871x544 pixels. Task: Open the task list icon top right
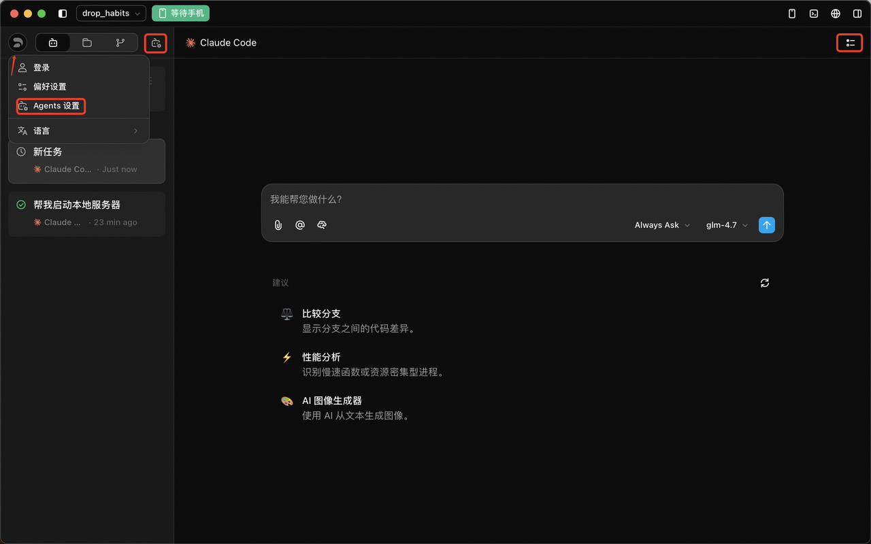click(850, 43)
